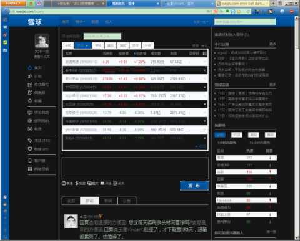Reload the page using refresh icon

pos(248,11)
